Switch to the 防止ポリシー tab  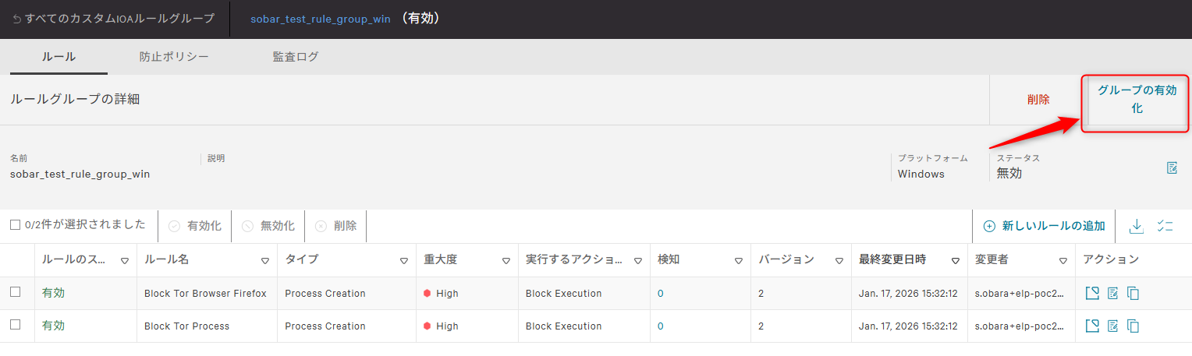point(174,57)
